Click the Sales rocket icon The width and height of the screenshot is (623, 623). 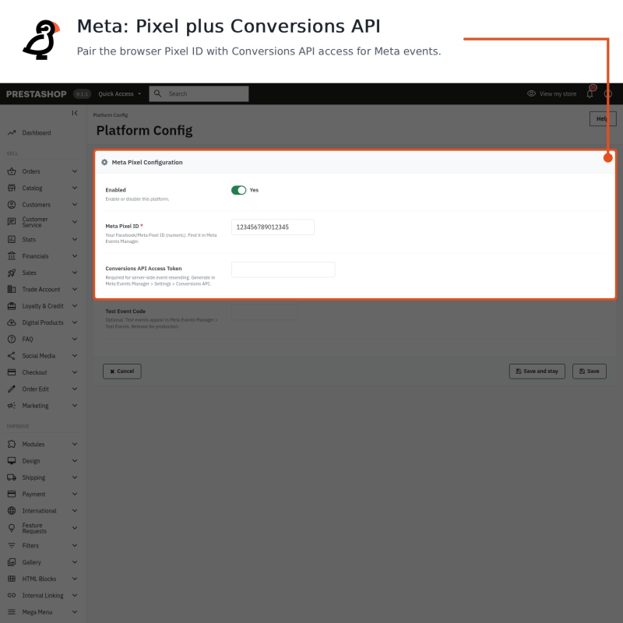pyautogui.click(x=12, y=273)
